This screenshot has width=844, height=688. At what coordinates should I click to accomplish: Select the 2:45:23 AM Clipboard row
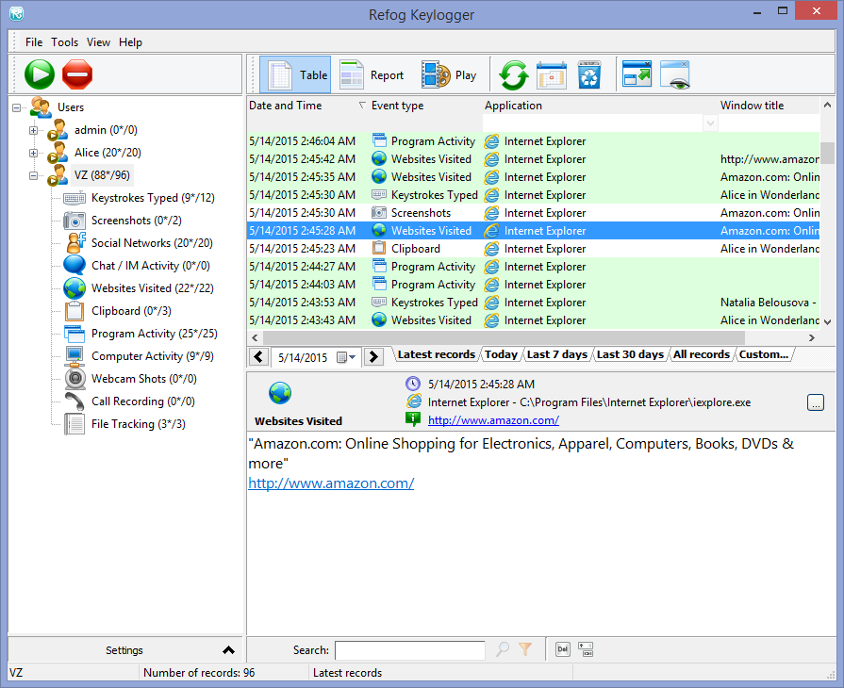point(533,249)
